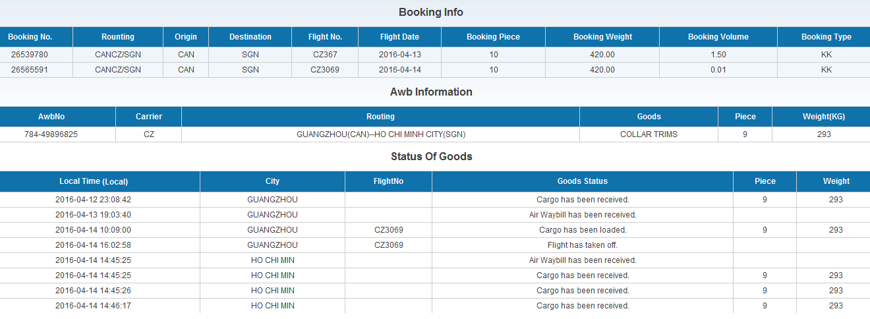The height and width of the screenshot is (319, 870).
Task: Click routing GUANGZHOU(CAN)--HO CHI MINH CITY(SGN)
Action: point(380,134)
